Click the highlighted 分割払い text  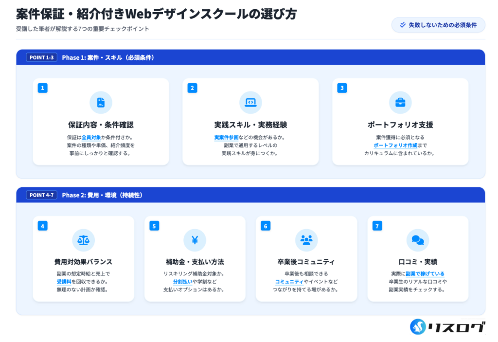click(x=183, y=282)
